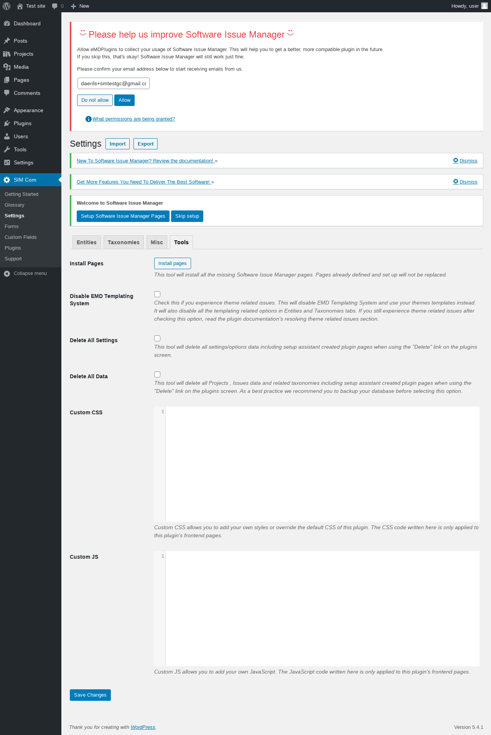Image resolution: width=491 pixels, height=735 pixels.
Task: Click inside the Custom CSS editor
Action: (x=322, y=464)
